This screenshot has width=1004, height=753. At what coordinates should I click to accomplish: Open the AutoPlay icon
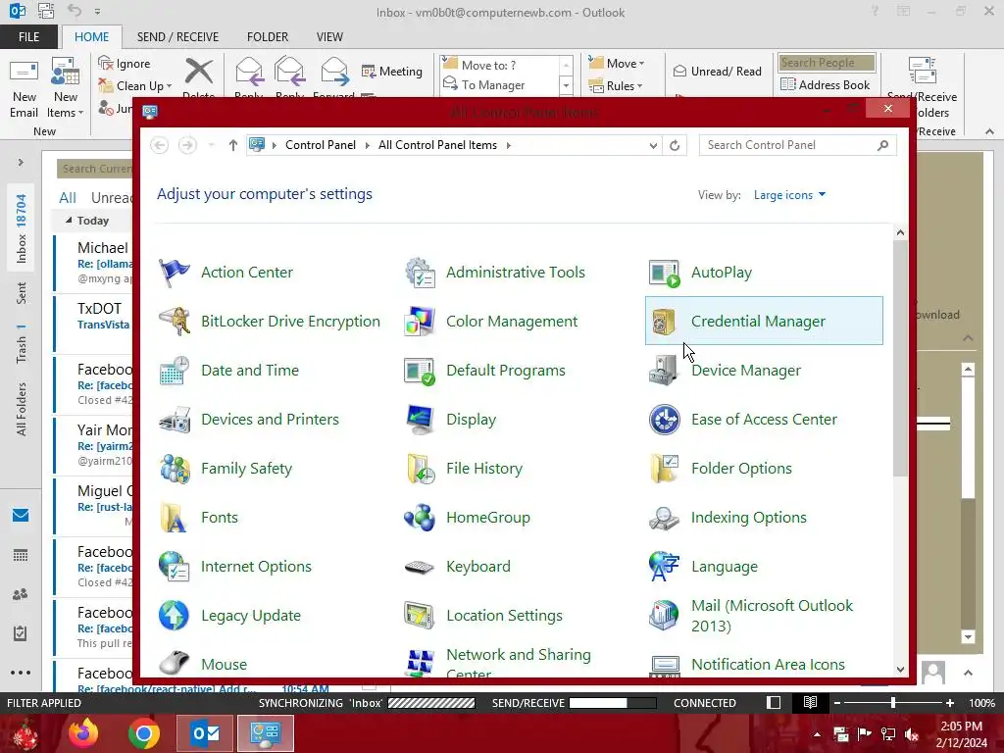pyautogui.click(x=665, y=273)
